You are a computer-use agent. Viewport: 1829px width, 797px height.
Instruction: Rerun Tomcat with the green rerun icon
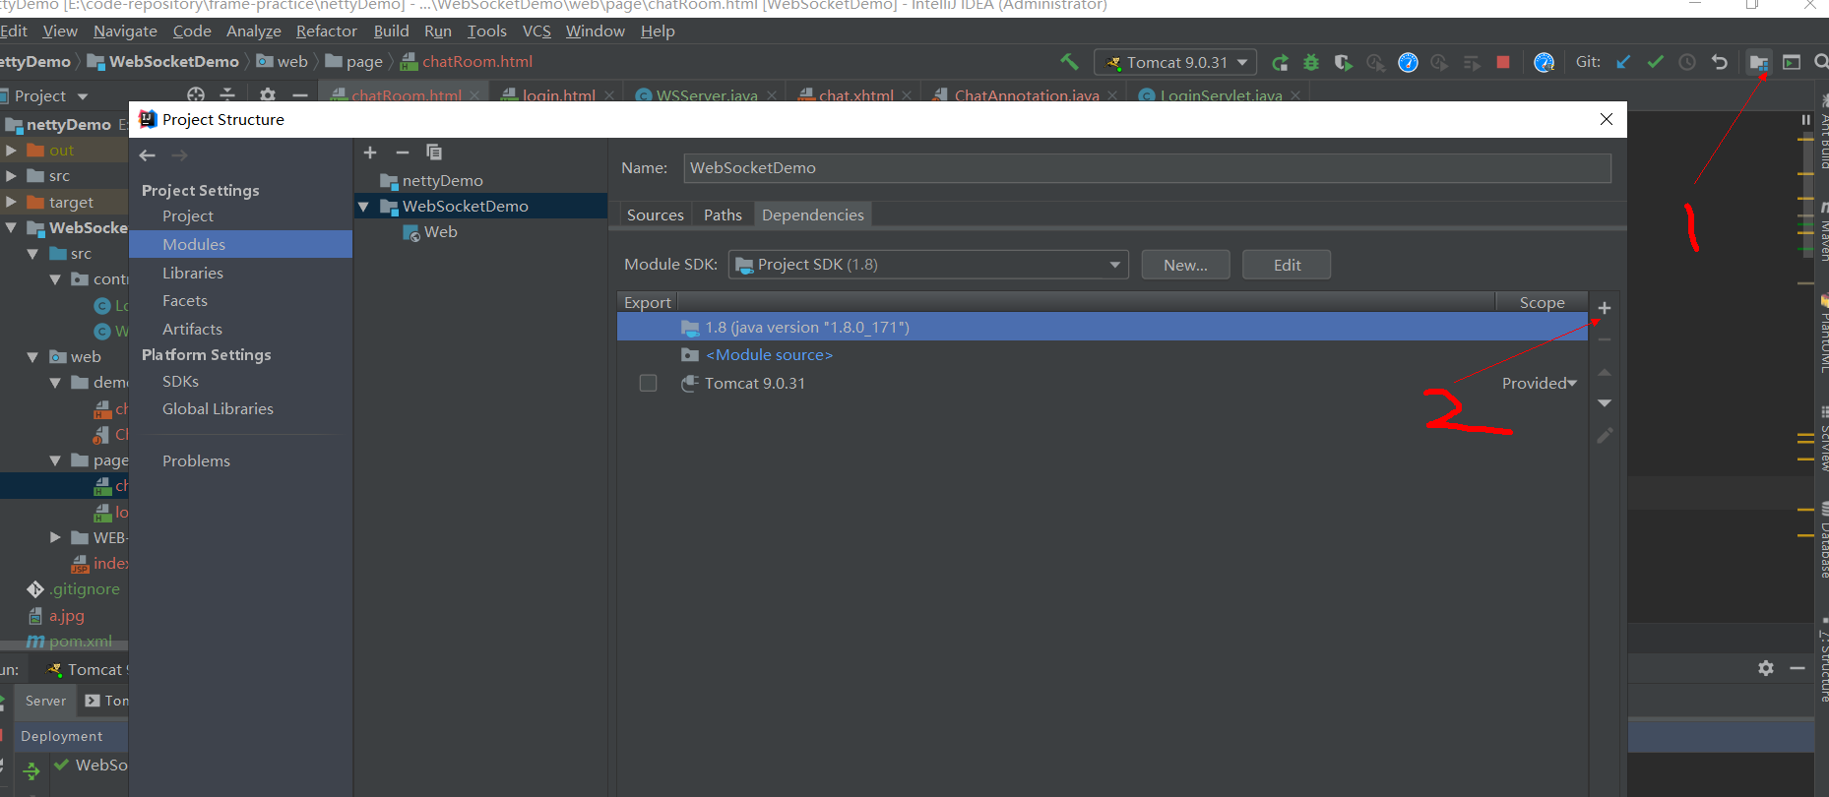click(1280, 63)
